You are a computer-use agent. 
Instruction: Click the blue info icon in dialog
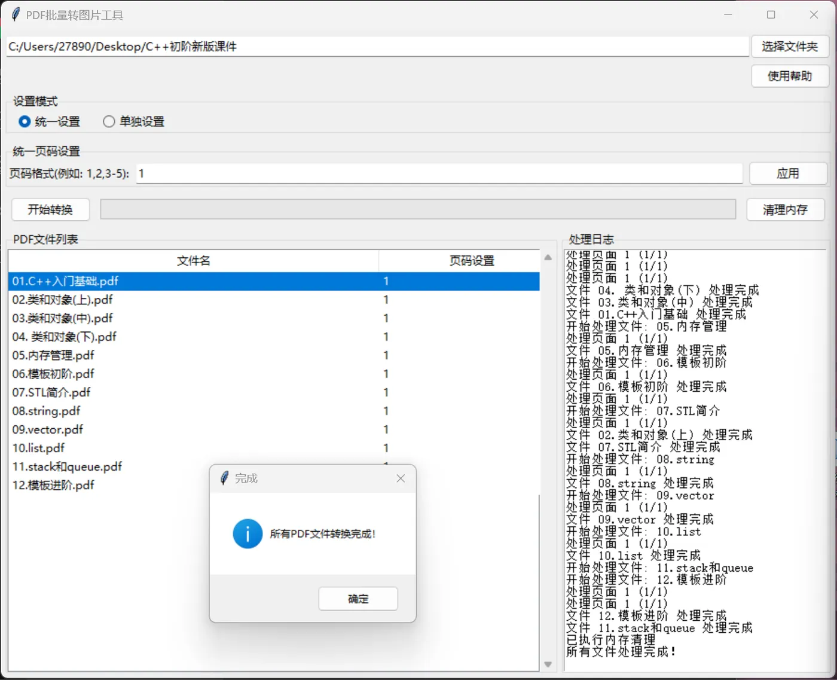[248, 533]
